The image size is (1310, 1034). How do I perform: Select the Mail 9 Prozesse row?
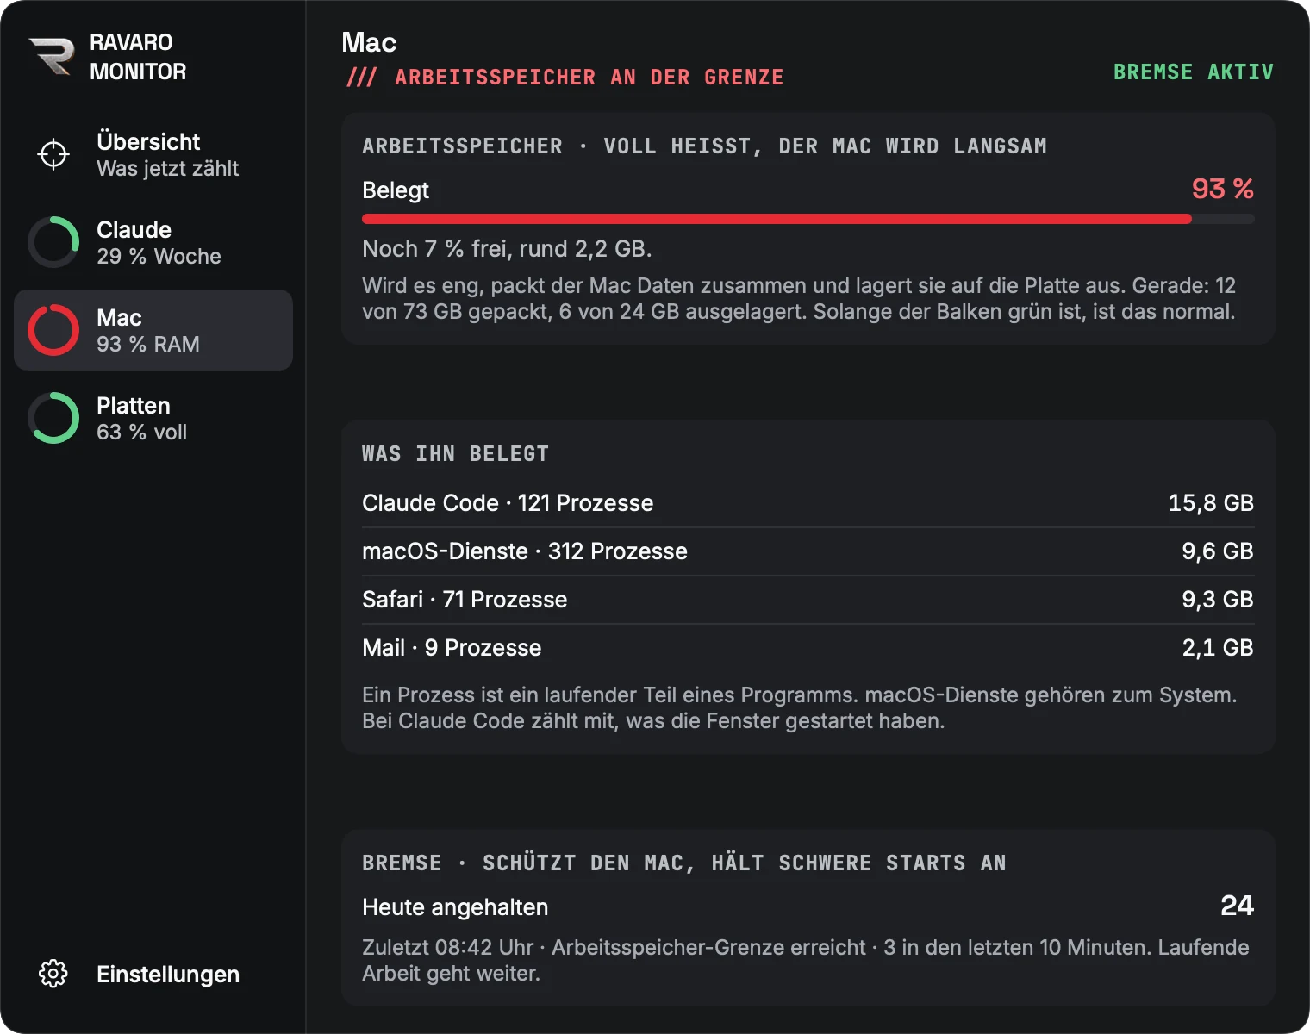(x=808, y=648)
